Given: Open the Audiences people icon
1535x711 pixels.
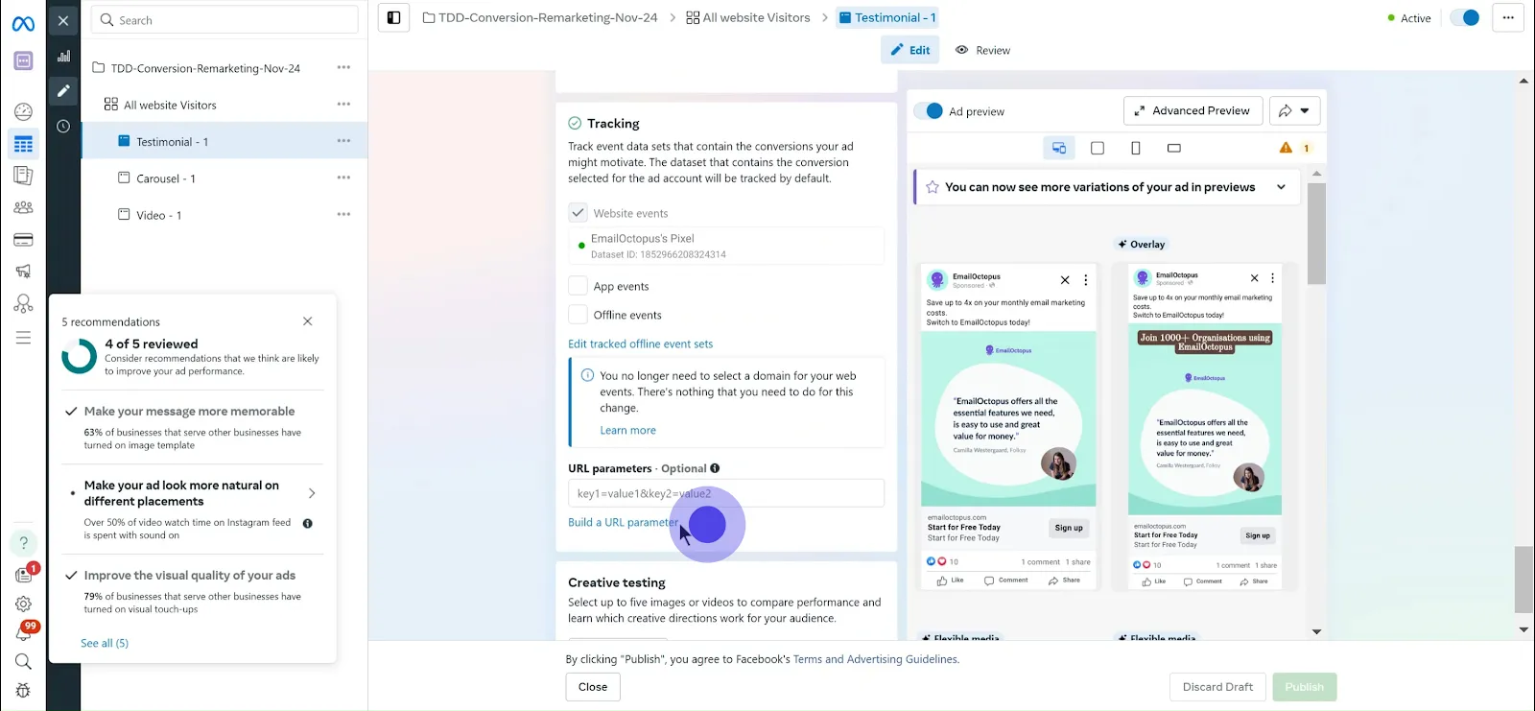Looking at the screenshot, I should (23, 207).
